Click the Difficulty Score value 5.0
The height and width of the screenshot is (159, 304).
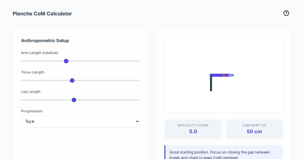click(193, 131)
